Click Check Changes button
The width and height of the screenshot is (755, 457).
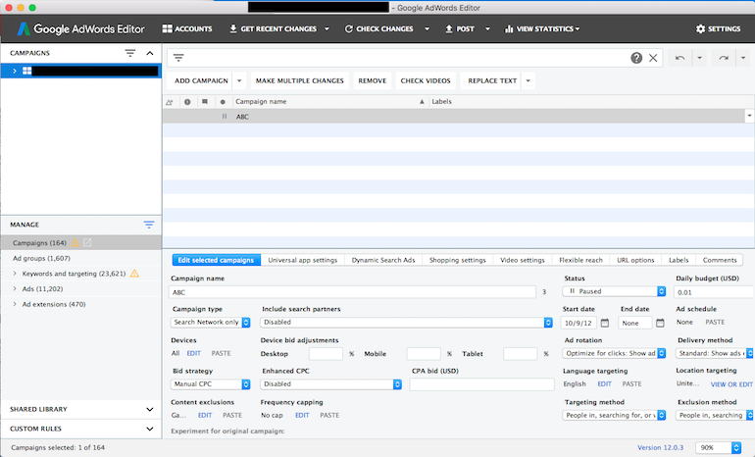[x=378, y=28]
